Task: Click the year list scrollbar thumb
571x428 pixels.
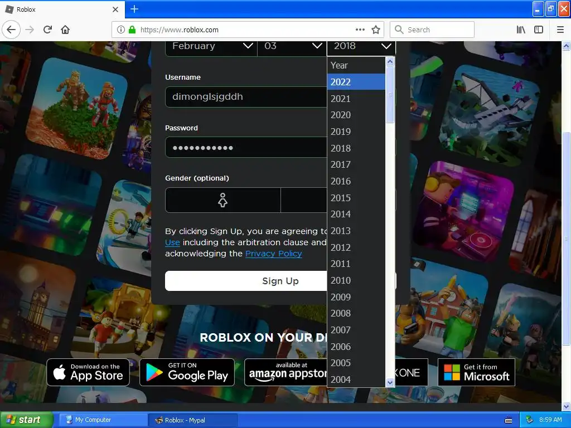Action: point(390,95)
